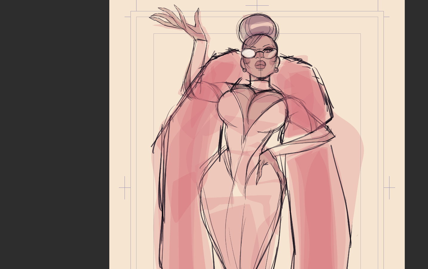Click the character's lips
Image resolution: width=428 pixels, height=269 pixels.
[260, 64]
